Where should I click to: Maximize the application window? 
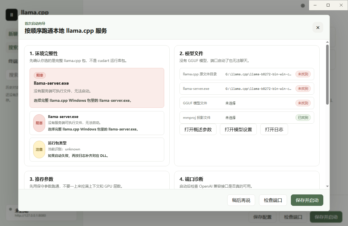coord(328,5)
